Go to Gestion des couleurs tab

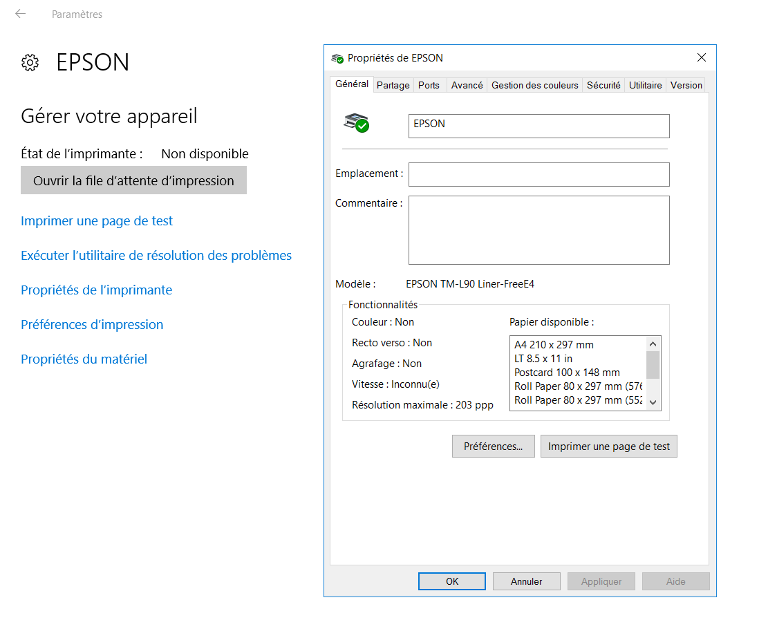pos(534,85)
